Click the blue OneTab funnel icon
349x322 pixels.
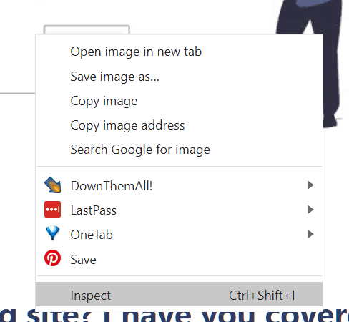coord(52,233)
